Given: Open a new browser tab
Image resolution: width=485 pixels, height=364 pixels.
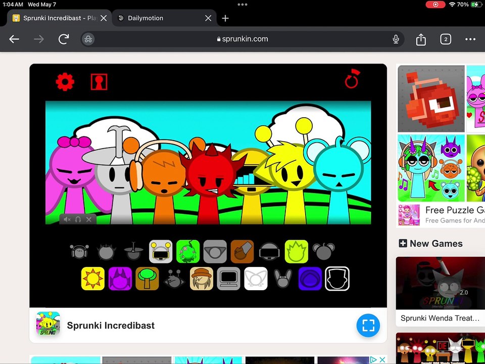Looking at the screenshot, I should tap(225, 18).
